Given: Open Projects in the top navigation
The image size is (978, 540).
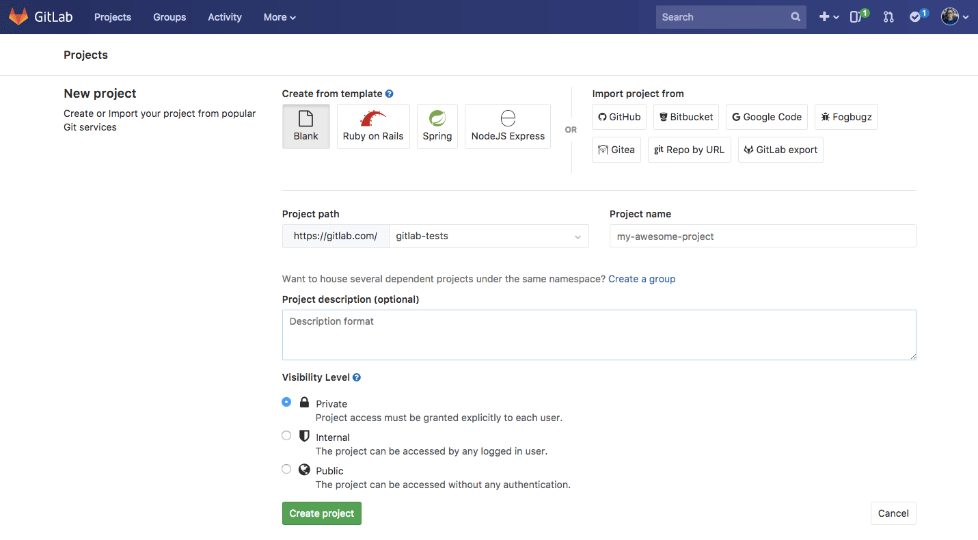Looking at the screenshot, I should [113, 17].
